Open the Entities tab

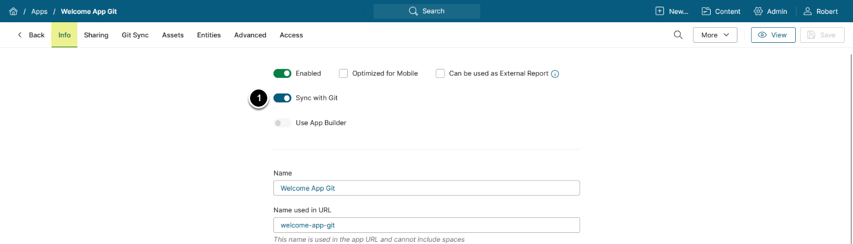pyautogui.click(x=209, y=35)
